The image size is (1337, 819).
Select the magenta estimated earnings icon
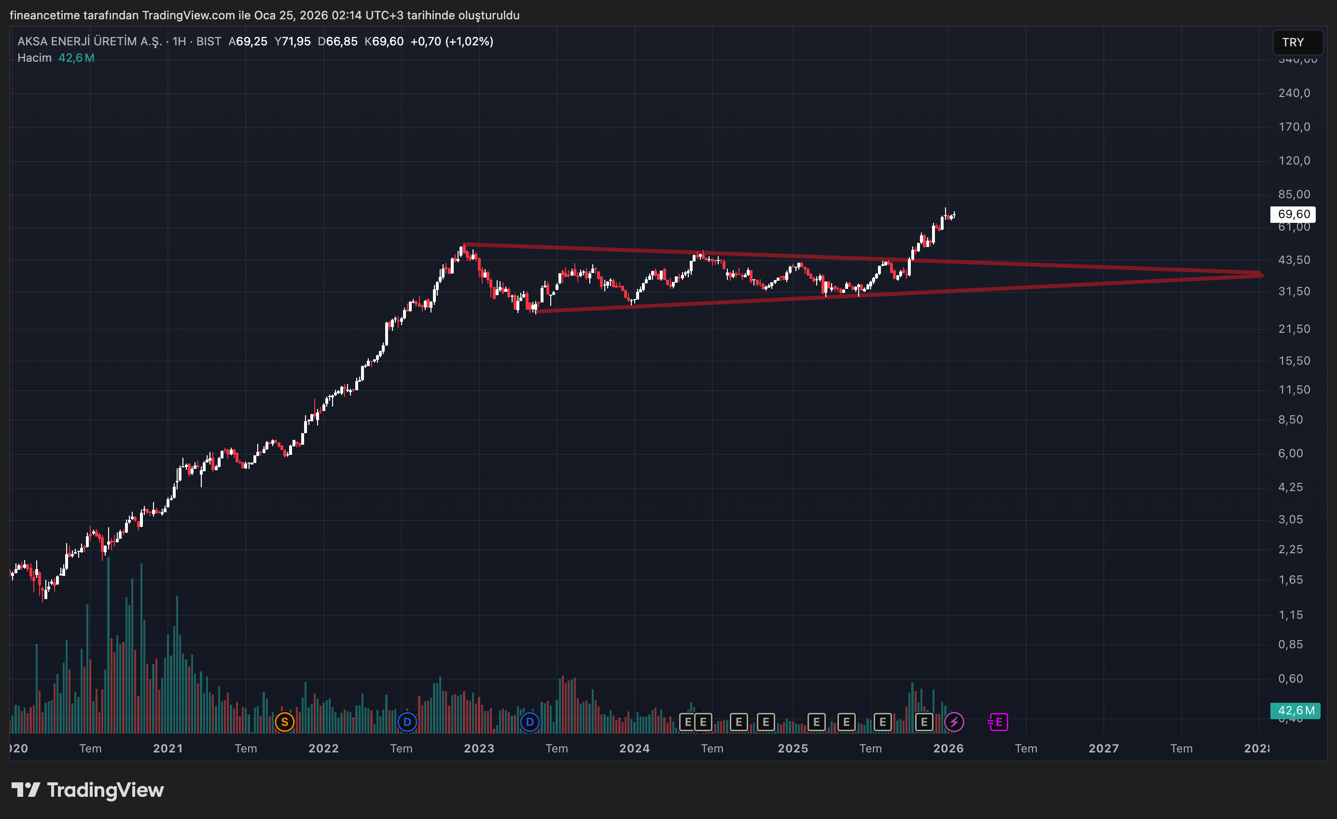coord(999,722)
